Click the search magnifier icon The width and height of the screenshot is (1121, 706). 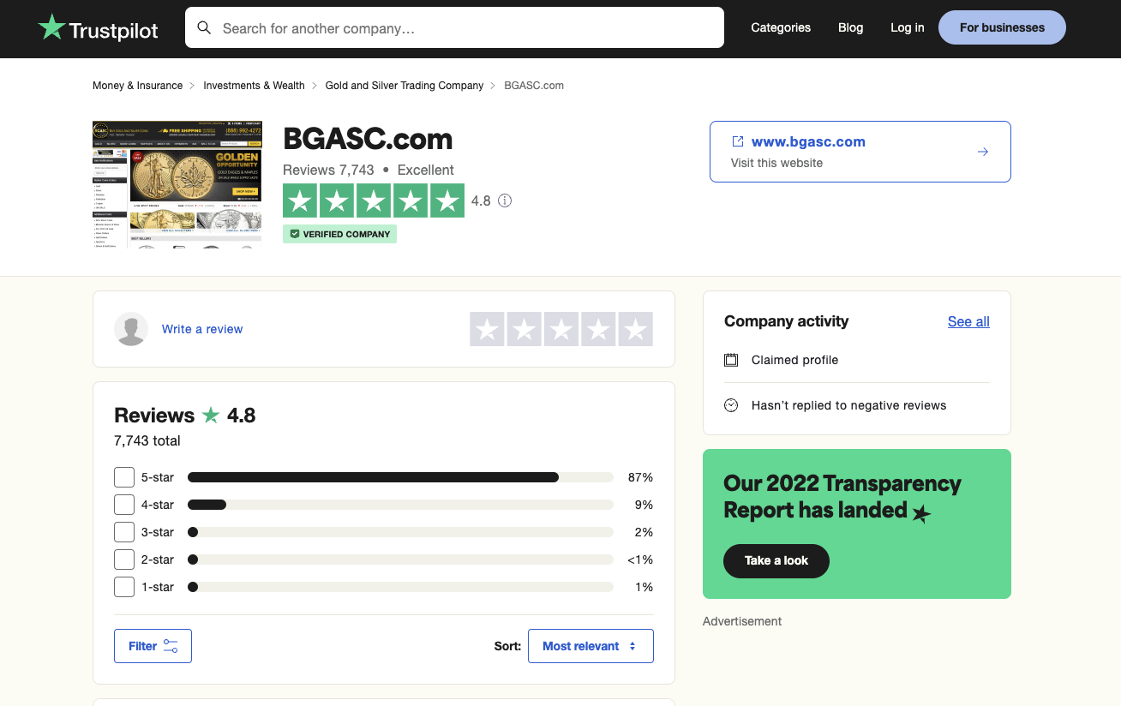[x=204, y=28]
